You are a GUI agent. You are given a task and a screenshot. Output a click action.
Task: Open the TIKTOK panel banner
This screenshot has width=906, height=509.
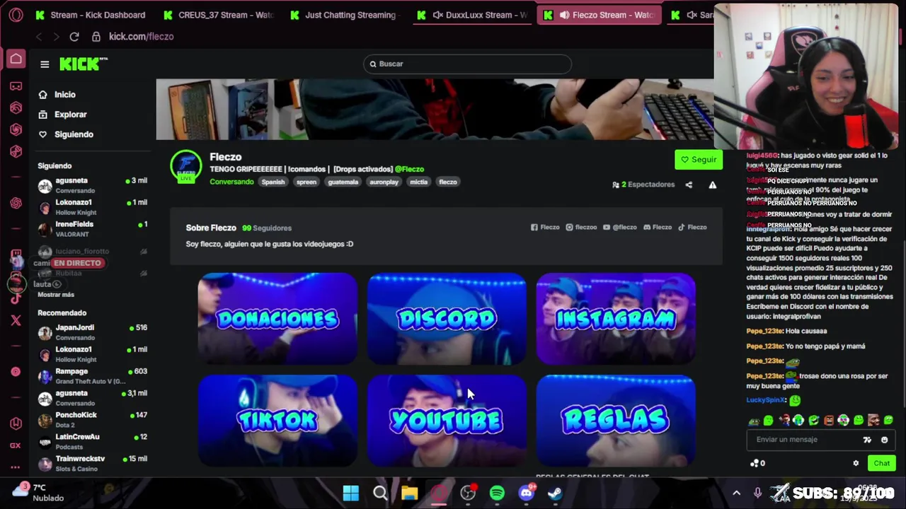point(277,421)
